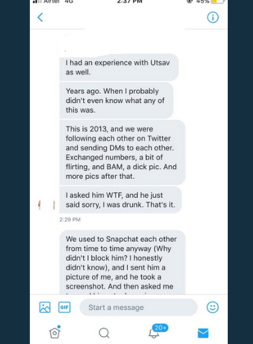Select the "I had an experience with Utsav" bubble
253x344 pixels.
pos(119,68)
